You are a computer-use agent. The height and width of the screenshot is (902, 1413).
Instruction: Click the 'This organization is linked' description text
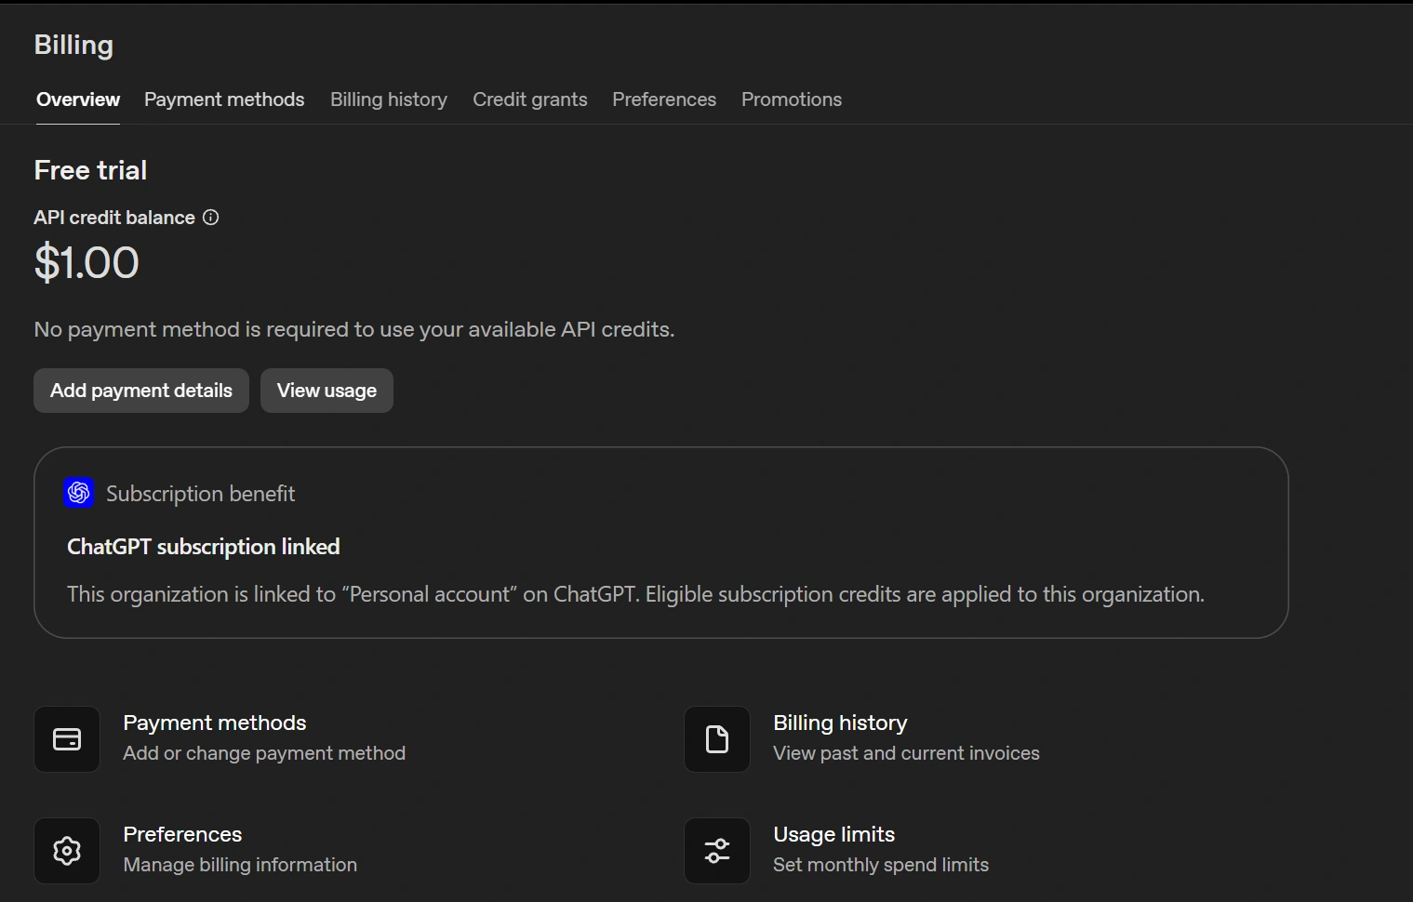pos(635,594)
